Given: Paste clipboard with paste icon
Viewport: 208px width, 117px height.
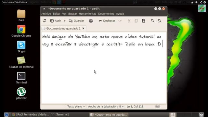Looking at the screenshot, I should pos(143,21).
